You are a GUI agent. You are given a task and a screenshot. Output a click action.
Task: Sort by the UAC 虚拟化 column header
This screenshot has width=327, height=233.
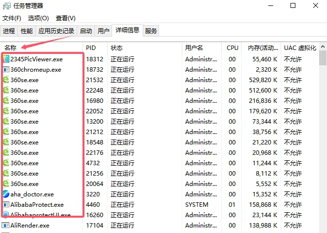[300, 48]
